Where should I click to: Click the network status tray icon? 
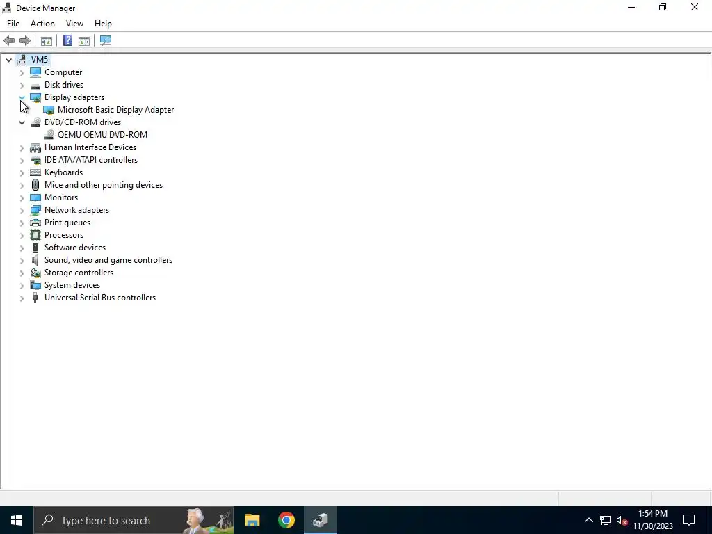coord(606,520)
